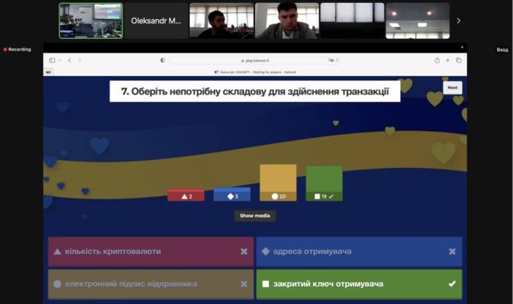513x304 pixels.
Task: Click the green square result bar with 19
Action: tap(324, 183)
